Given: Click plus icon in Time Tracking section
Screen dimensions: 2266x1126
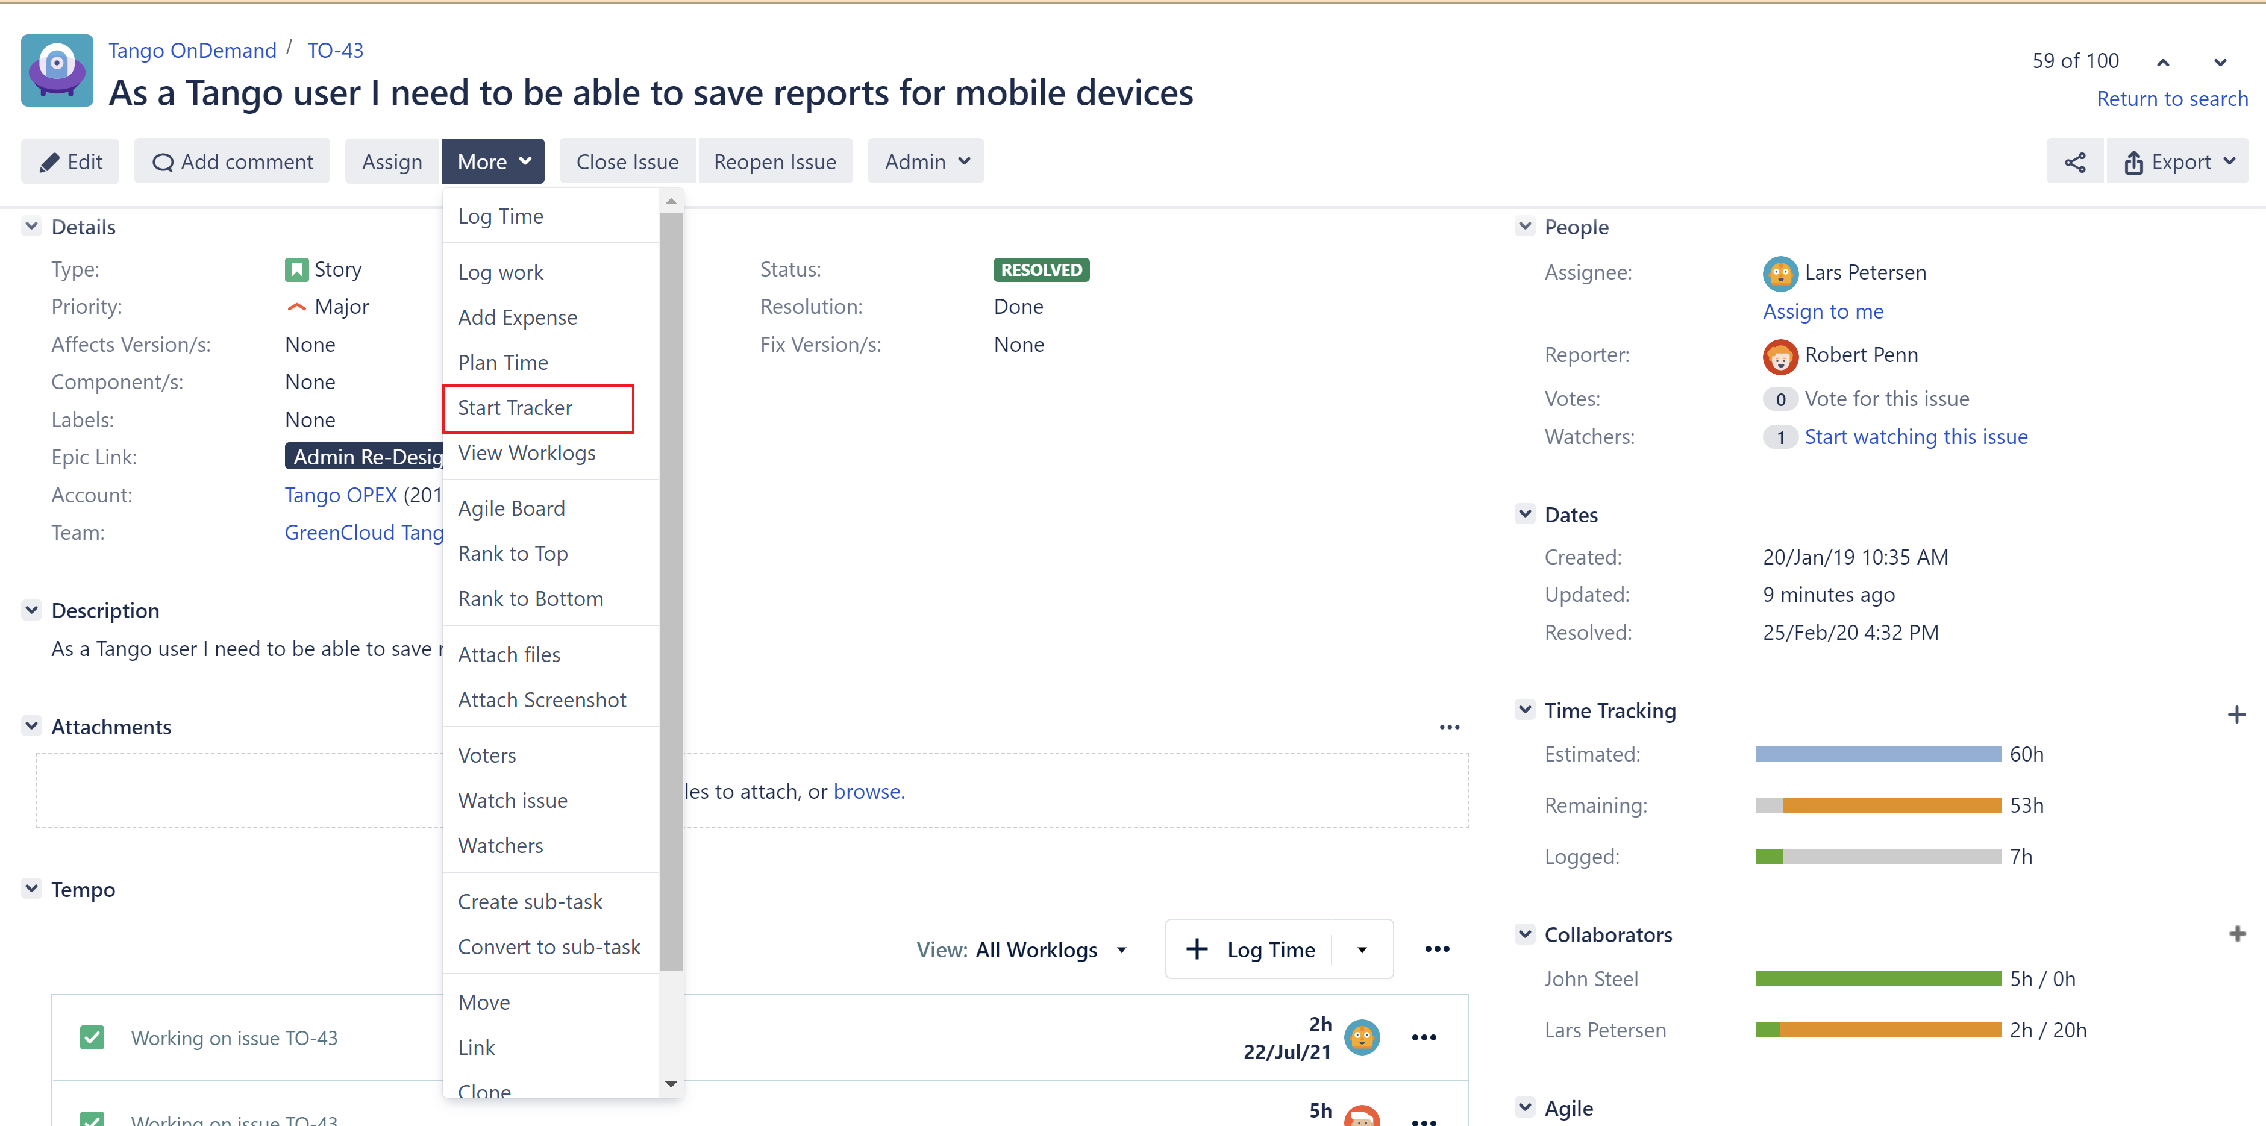Looking at the screenshot, I should tap(2236, 715).
